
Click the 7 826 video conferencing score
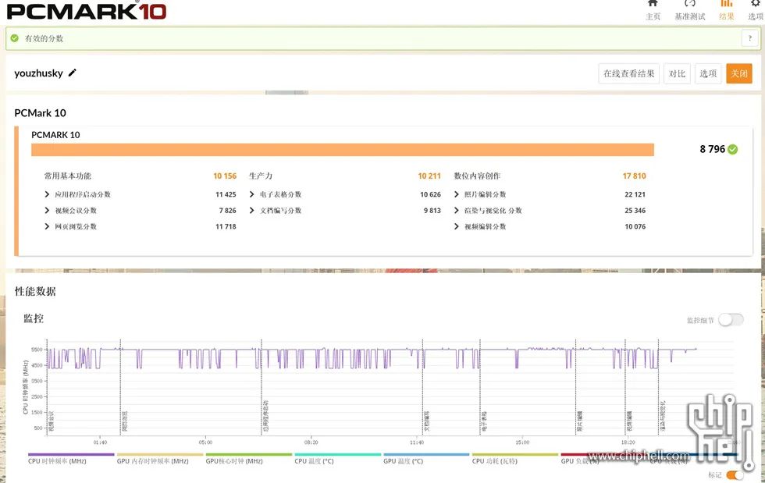pos(227,210)
